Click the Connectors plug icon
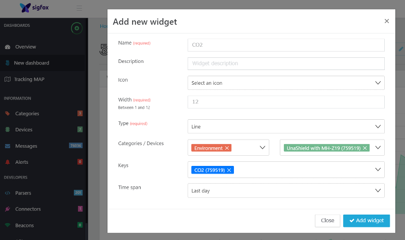The image size is (405, 240). coord(8,209)
